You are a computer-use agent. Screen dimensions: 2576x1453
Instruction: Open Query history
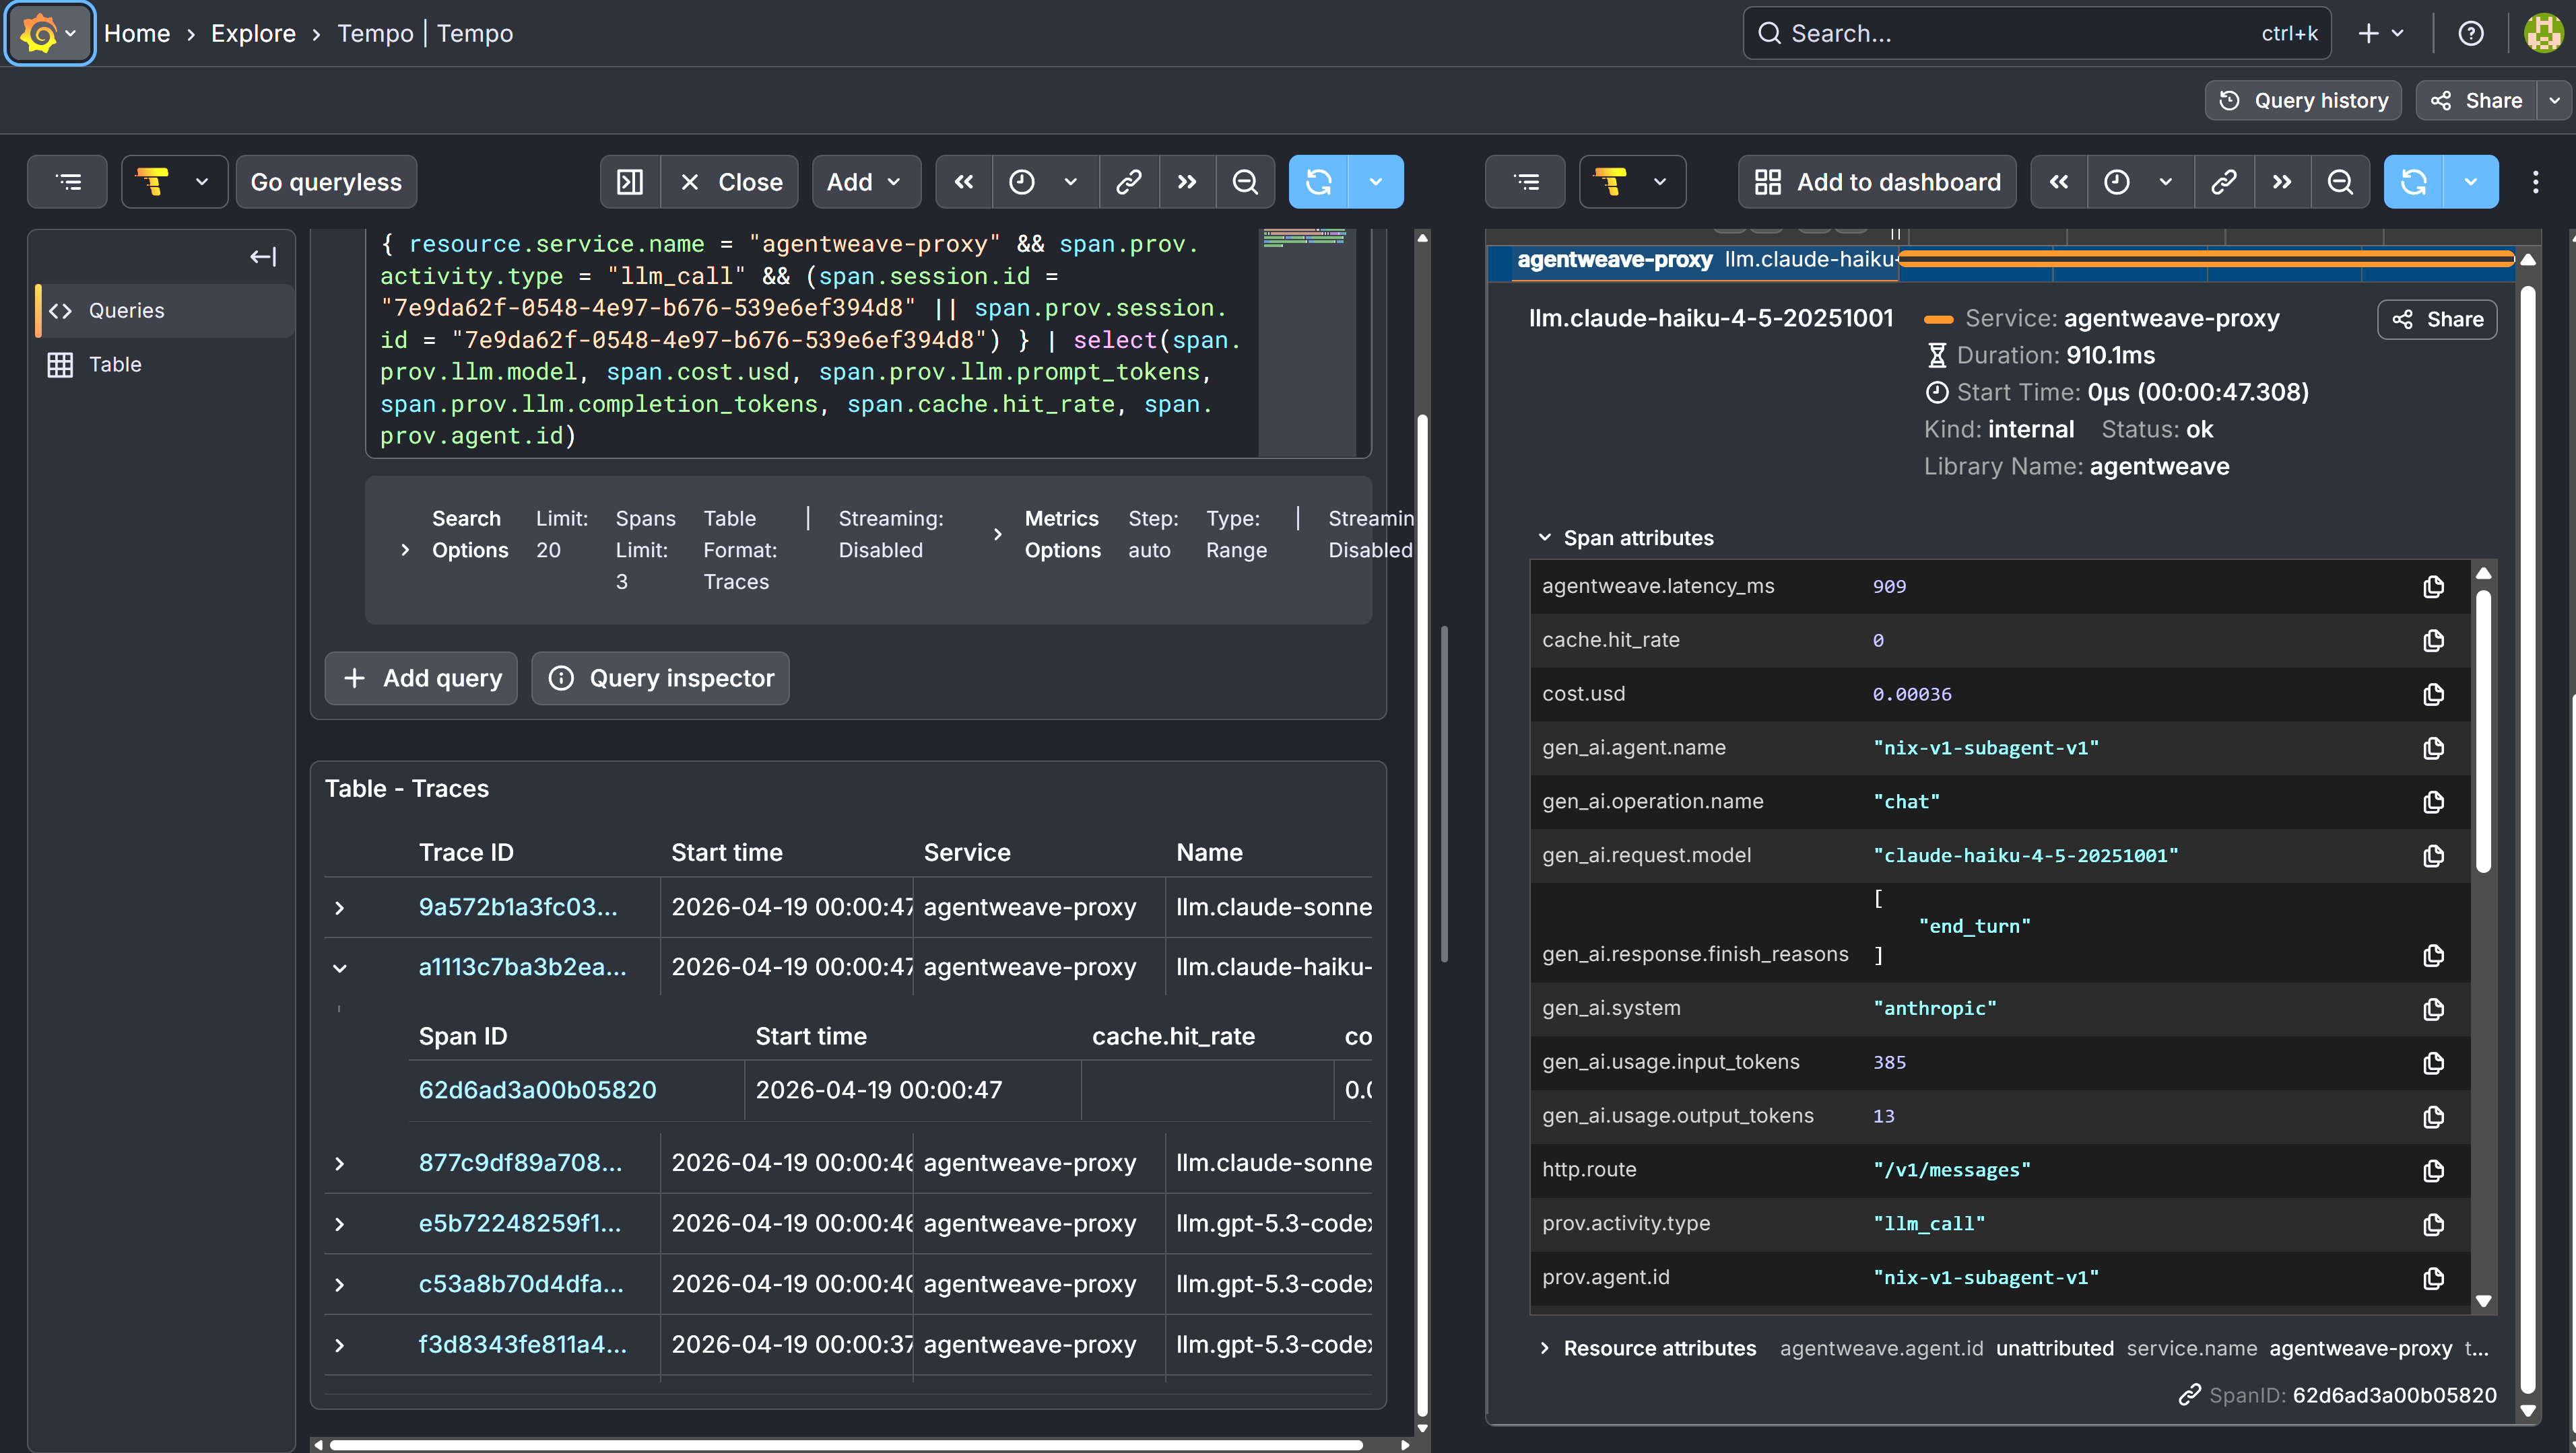2303,100
